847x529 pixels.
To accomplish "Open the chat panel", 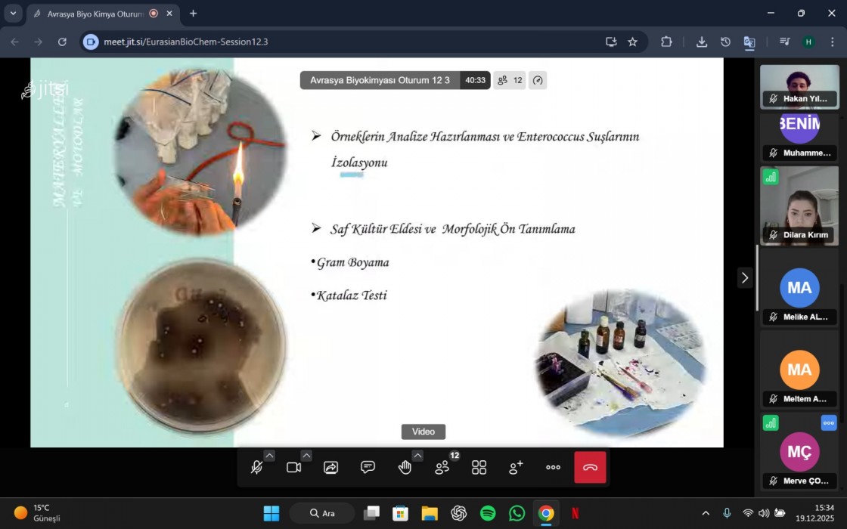I will pos(368,468).
